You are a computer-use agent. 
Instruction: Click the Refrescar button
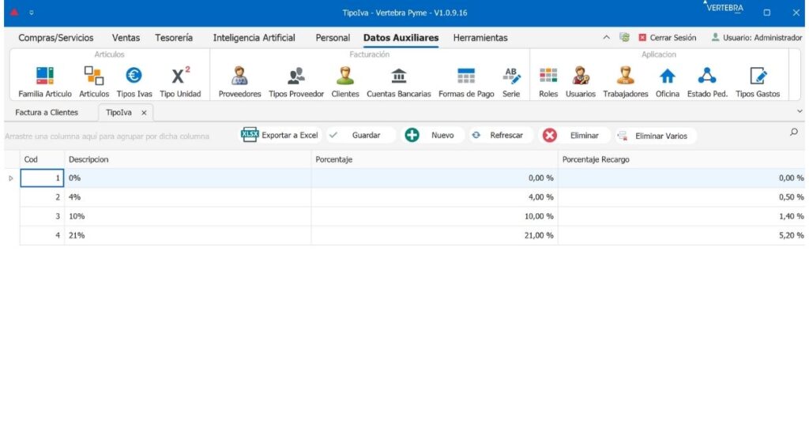(500, 135)
